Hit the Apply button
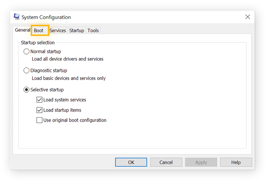The width and height of the screenshot is (266, 181). 201,162
